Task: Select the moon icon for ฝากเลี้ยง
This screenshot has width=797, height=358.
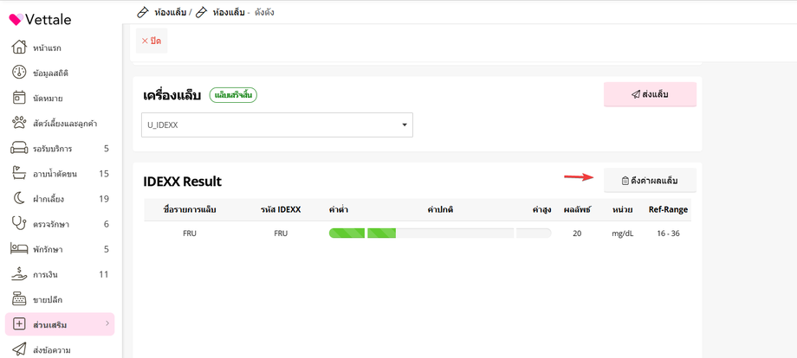Action: (x=19, y=199)
